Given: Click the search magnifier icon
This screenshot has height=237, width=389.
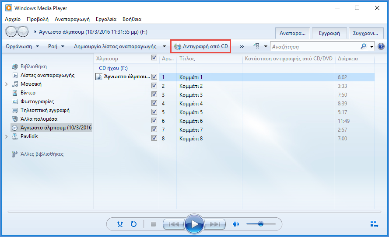Looking at the screenshot, I should 363,46.
